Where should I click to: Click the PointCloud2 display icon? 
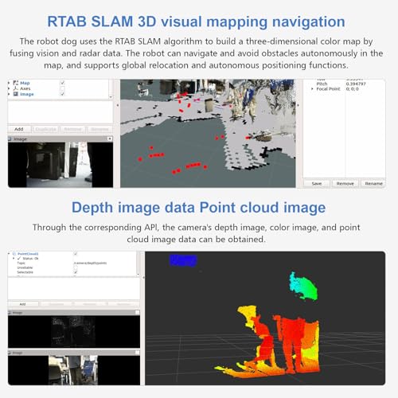click(14, 254)
